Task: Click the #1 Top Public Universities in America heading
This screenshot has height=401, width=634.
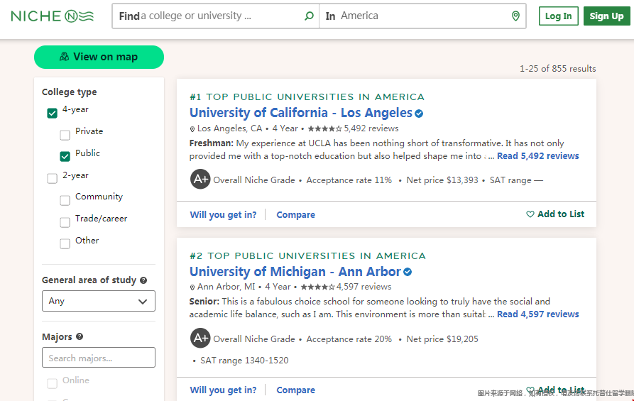Action: click(x=307, y=97)
